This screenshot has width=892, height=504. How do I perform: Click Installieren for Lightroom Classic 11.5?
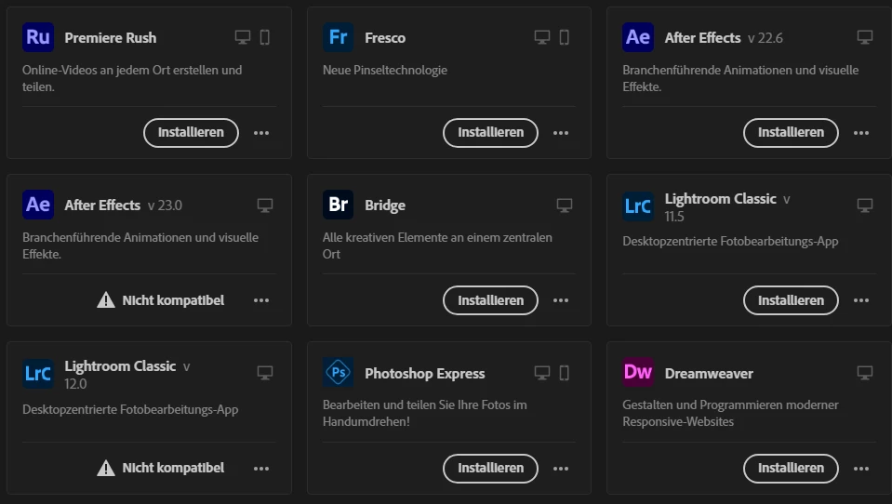(x=791, y=300)
